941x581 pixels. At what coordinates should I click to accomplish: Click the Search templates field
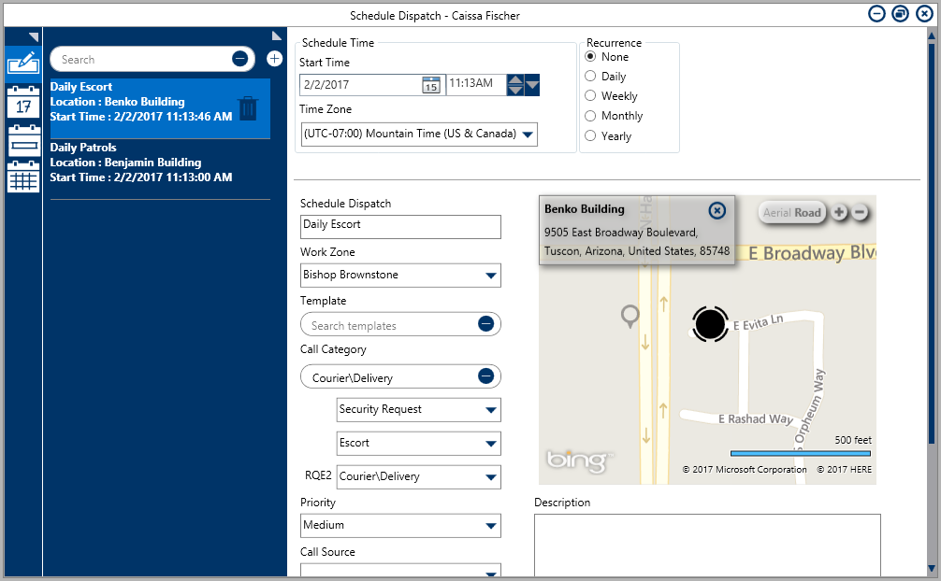tap(390, 325)
